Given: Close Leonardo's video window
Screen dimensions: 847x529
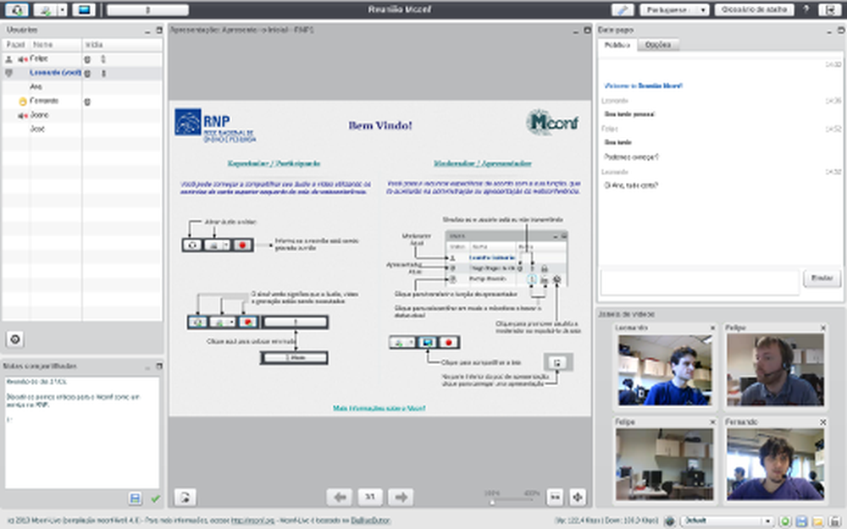Looking at the screenshot, I should point(712,328).
